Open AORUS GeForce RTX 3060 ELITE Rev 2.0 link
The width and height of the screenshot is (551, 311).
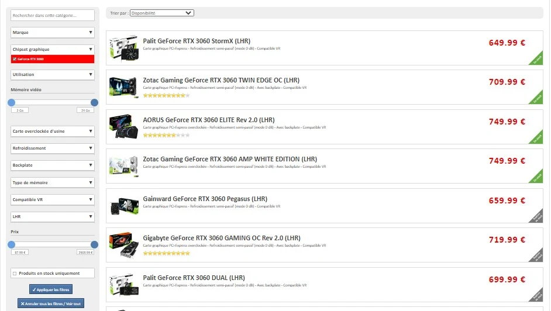pyautogui.click(x=209, y=120)
